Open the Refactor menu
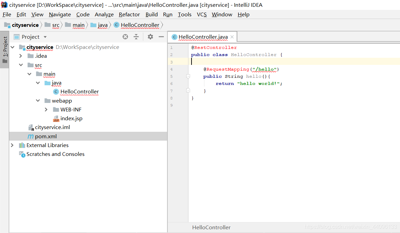The image size is (400, 233). point(129,15)
